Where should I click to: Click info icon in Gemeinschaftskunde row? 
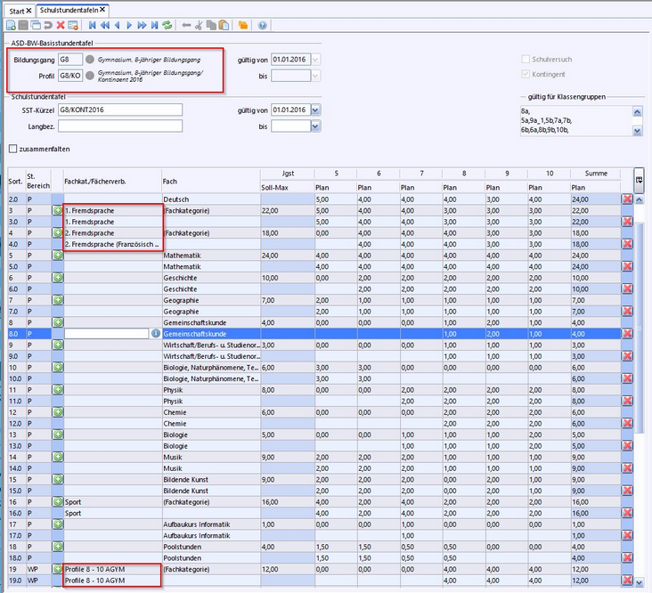(156, 333)
